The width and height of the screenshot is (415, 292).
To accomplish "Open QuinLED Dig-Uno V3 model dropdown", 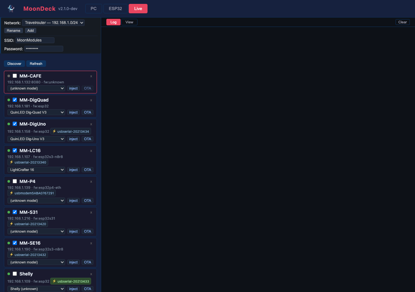I will [x=36, y=139].
